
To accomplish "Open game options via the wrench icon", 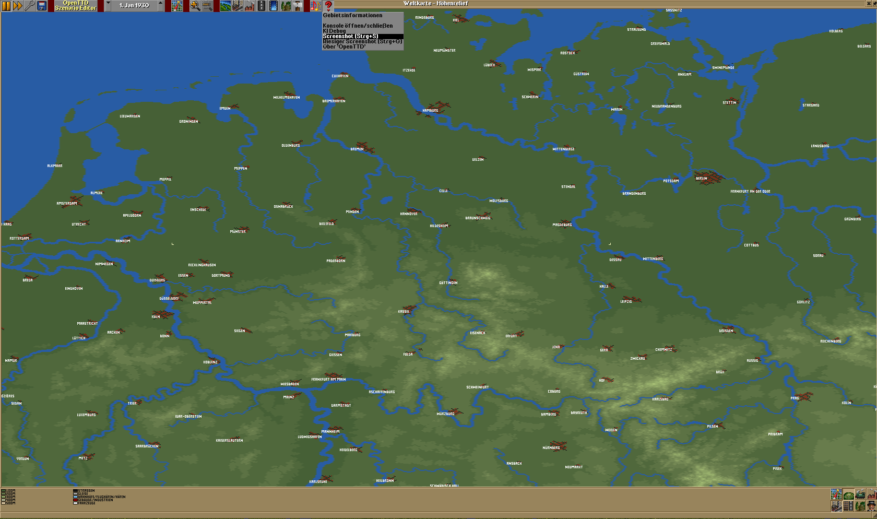I will coord(30,6).
